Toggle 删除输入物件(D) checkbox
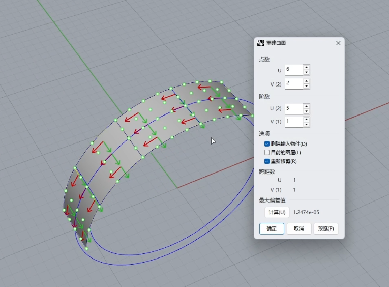Image resolution: width=389 pixels, height=287 pixels. click(267, 144)
